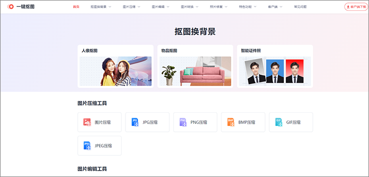Expand the 图片转换 dropdown chevron
Viewport: 369px width, 177px height.
click(x=197, y=7)
